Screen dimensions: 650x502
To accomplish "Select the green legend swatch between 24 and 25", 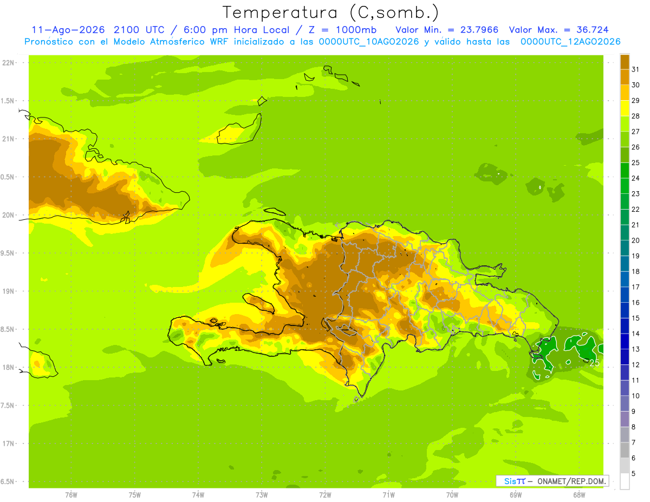I will coord(625,171).
